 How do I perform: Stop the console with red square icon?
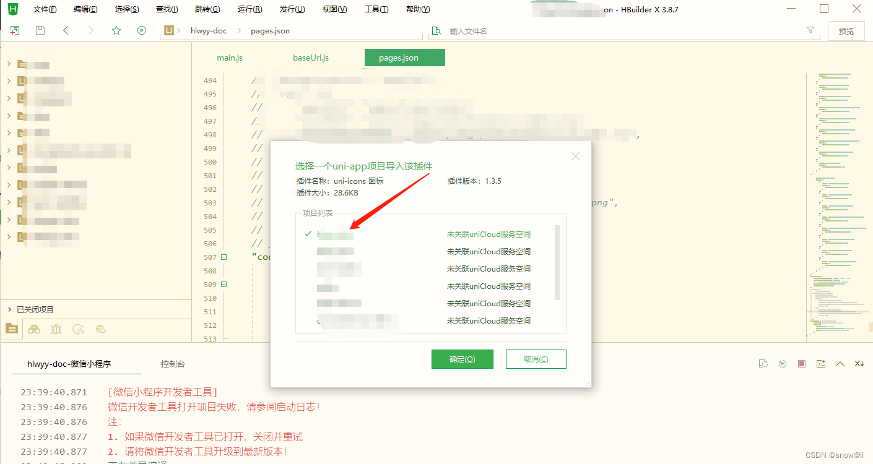801,364
